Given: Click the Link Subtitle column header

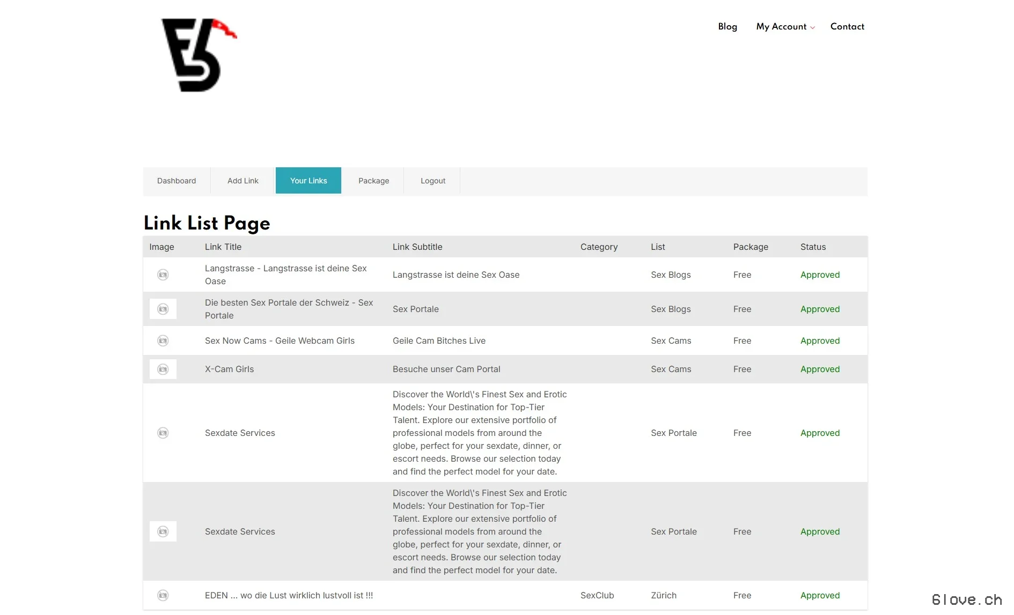Looking at the screenshot, I should click(x=417, y=247).
